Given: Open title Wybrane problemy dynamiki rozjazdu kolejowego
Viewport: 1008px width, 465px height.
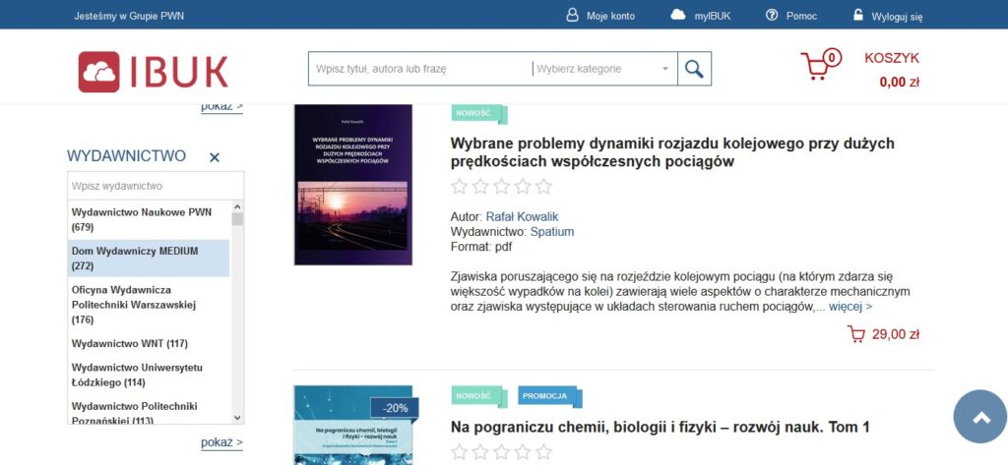Looking at the screenshot, I should pyautogui.click(x=672, y=152).
